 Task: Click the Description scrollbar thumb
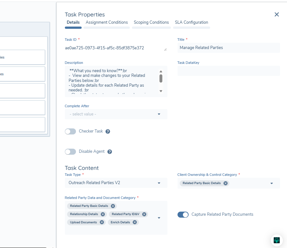coord(161,78)
